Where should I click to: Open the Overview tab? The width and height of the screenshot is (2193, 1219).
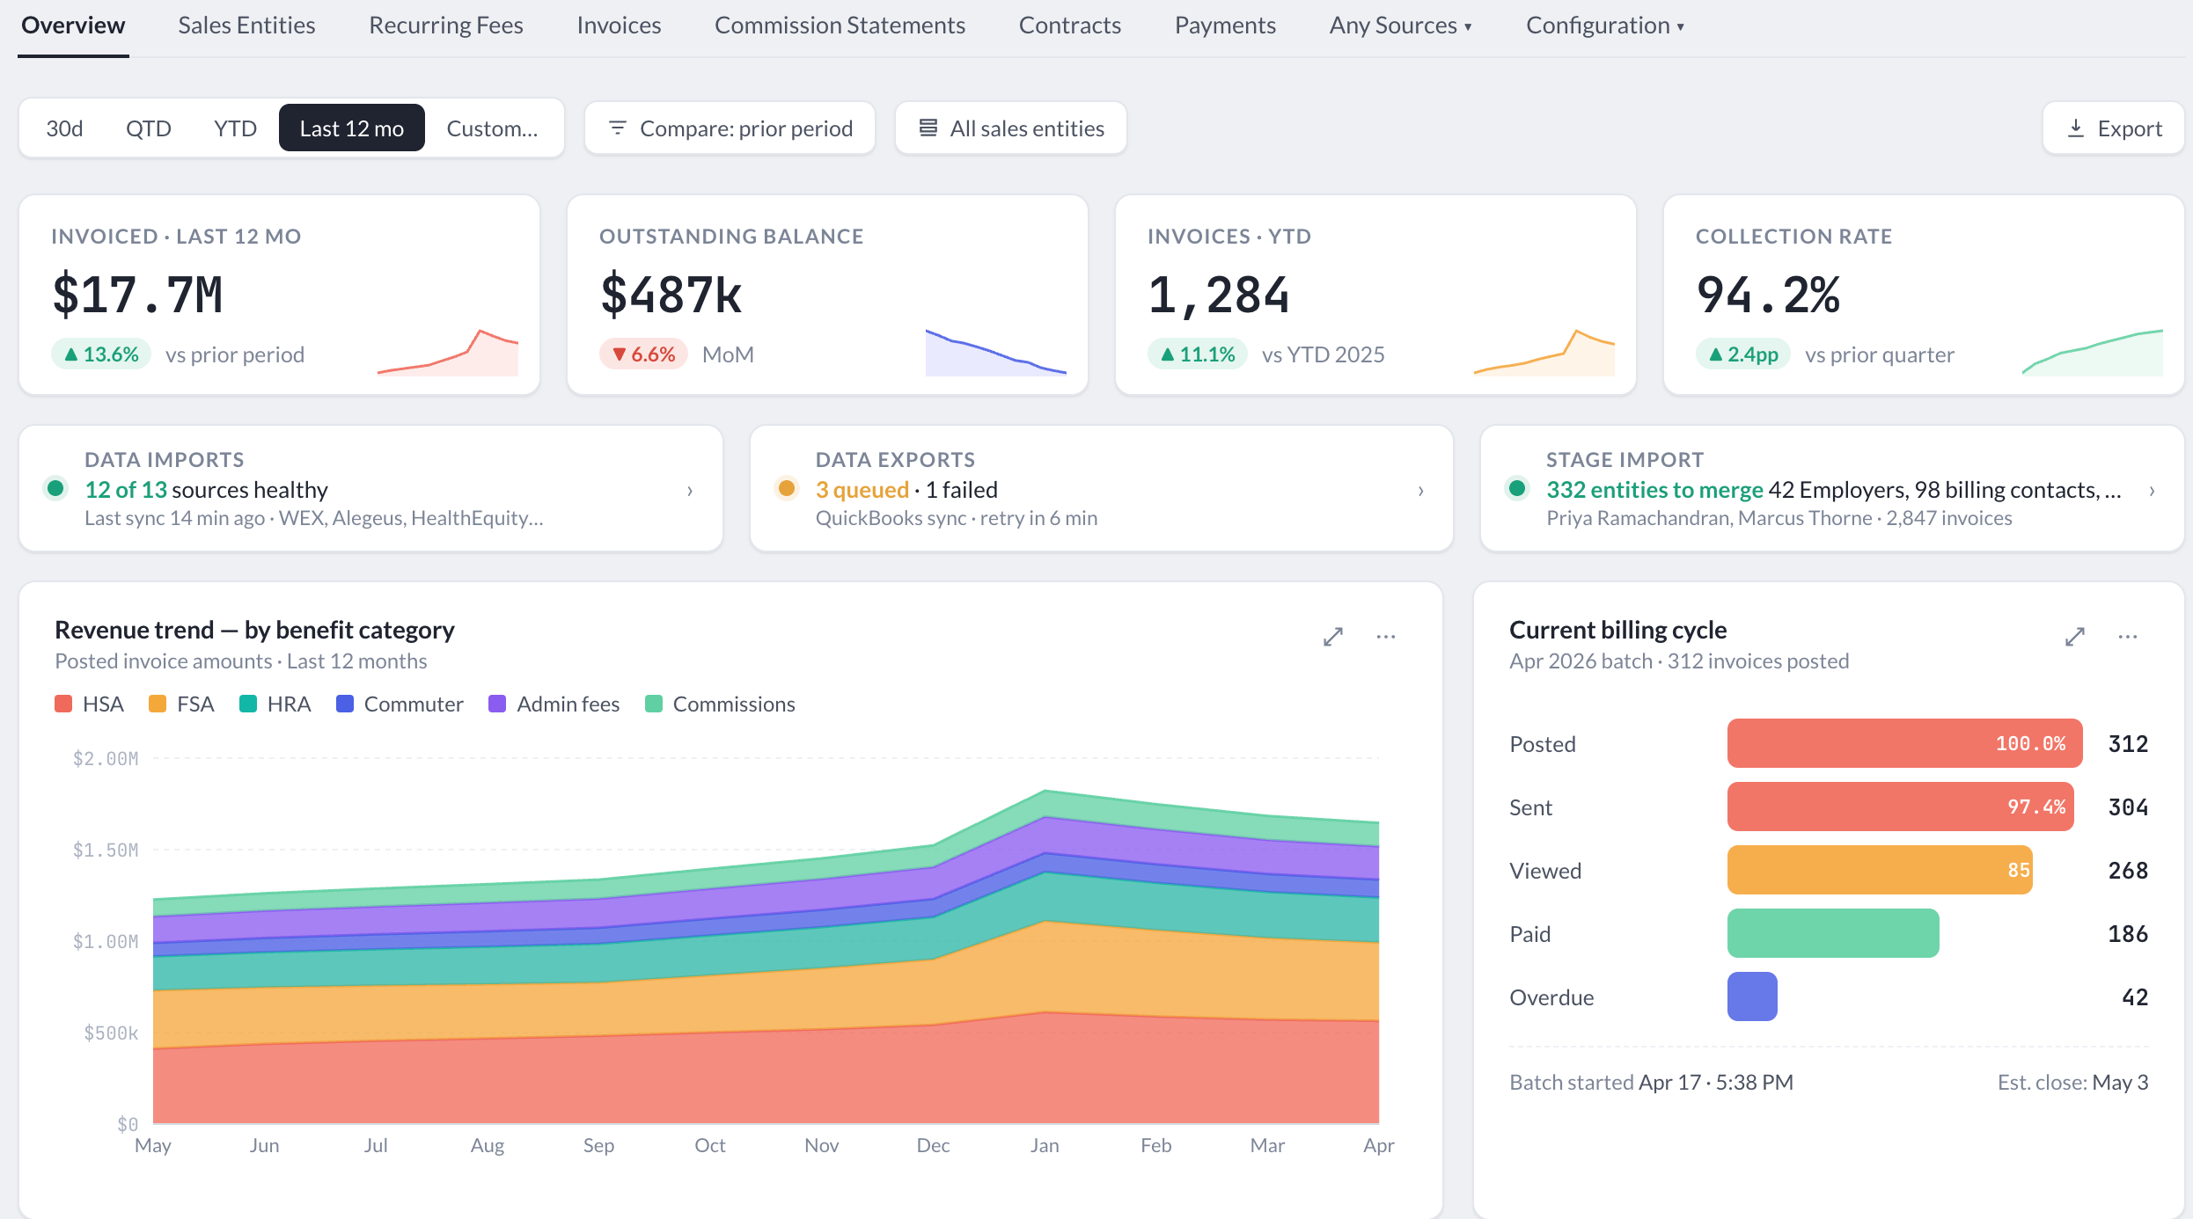coord(73,26)
